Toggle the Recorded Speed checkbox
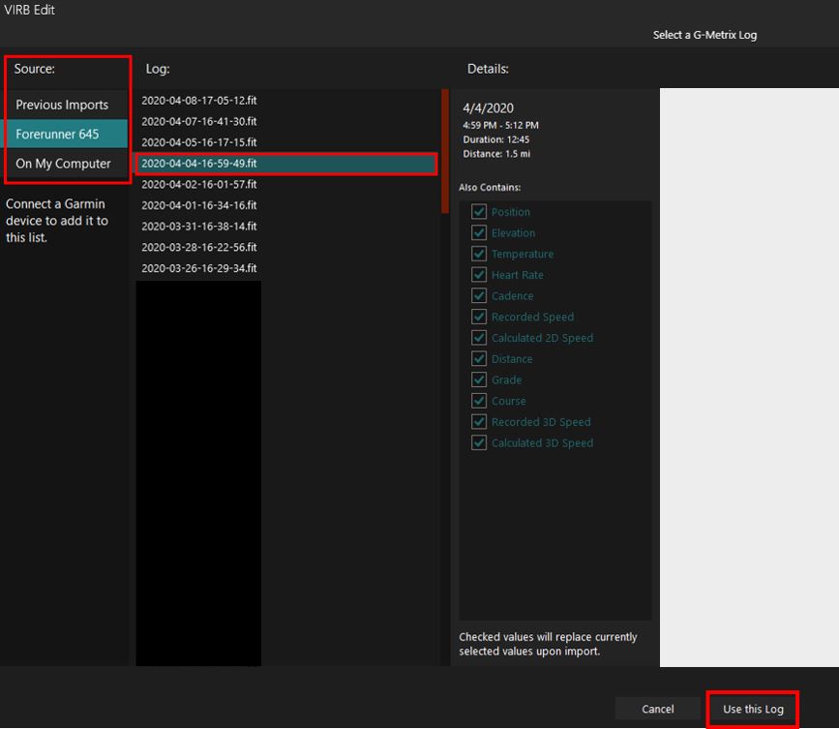Viewport: 839px width, 729px height. pyautogui.click(x=479, y=317)
